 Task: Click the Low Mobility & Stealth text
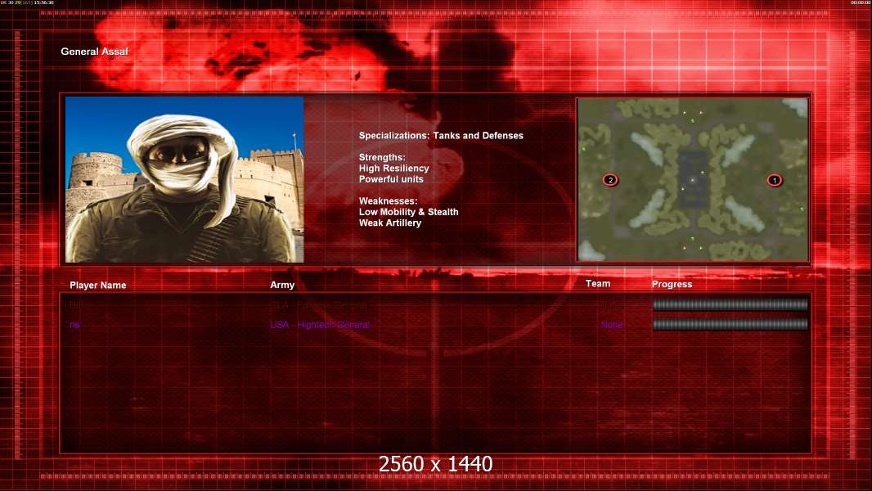[408, 212]
